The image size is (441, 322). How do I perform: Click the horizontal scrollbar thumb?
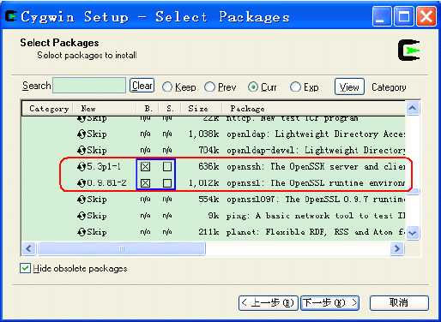point(122,248)
